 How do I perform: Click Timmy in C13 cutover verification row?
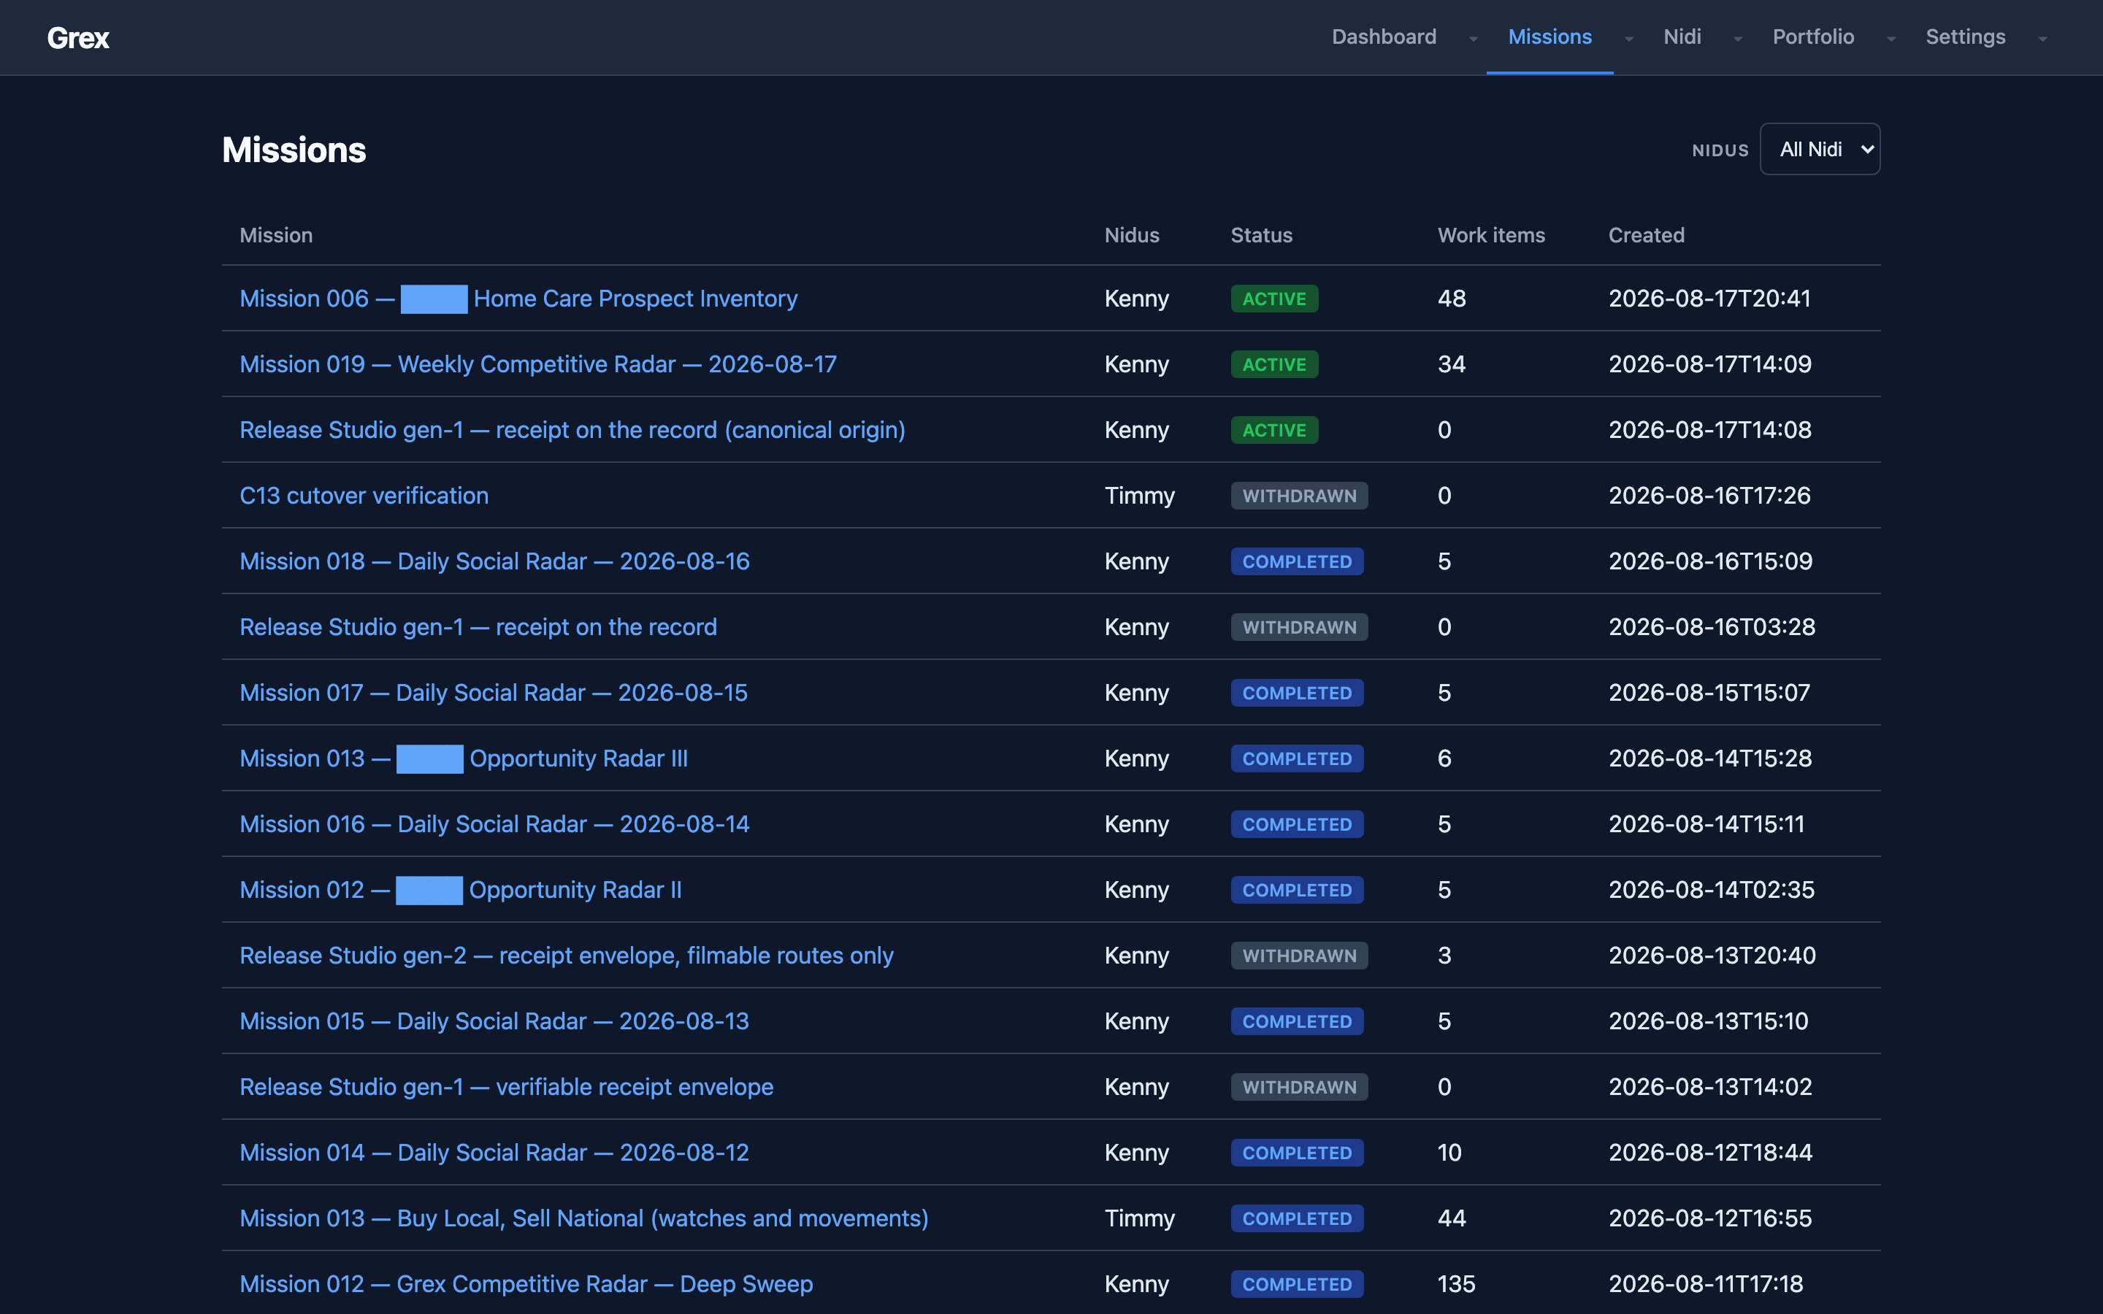click(x=1139, y=496)
